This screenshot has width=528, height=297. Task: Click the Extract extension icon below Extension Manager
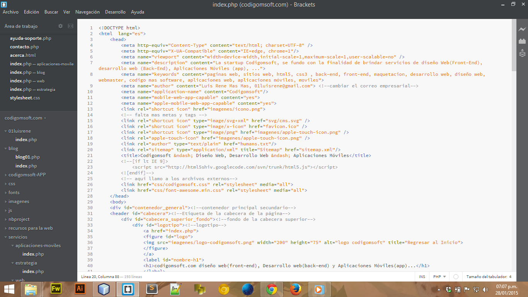point(522,53)
